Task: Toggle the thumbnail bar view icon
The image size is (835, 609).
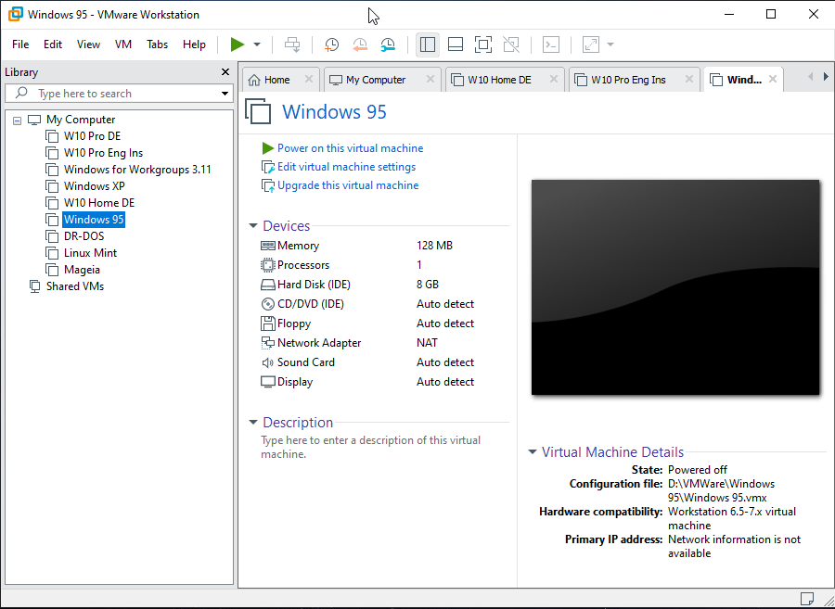Action: tap(456, 44)
